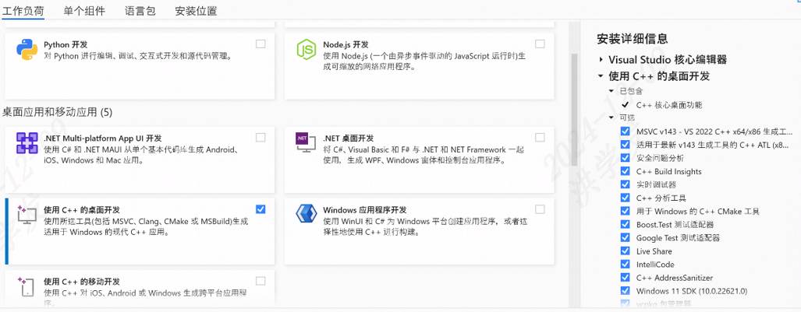Image resolution: width=801 pixels, height=312 pixels.
Task: Uncheck Windows 11 SDK (10.0.22621.0)
Action: tap(626, 290)
